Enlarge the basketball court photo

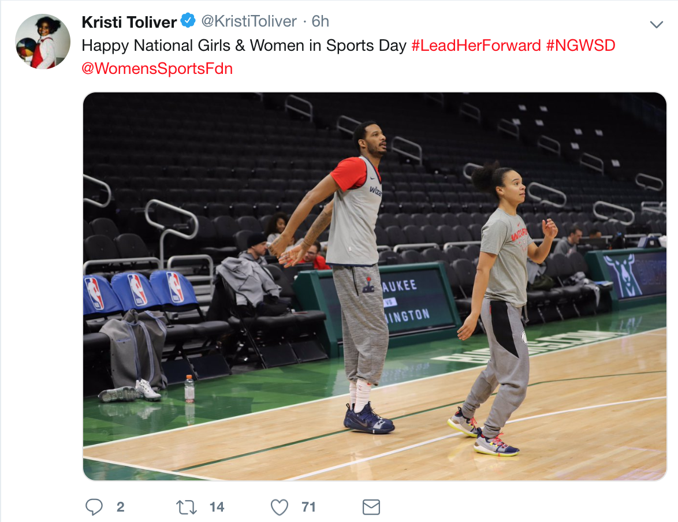(x=374, y=286)
